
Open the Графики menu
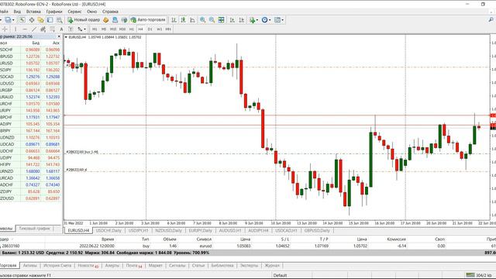(x=54, y=12)
